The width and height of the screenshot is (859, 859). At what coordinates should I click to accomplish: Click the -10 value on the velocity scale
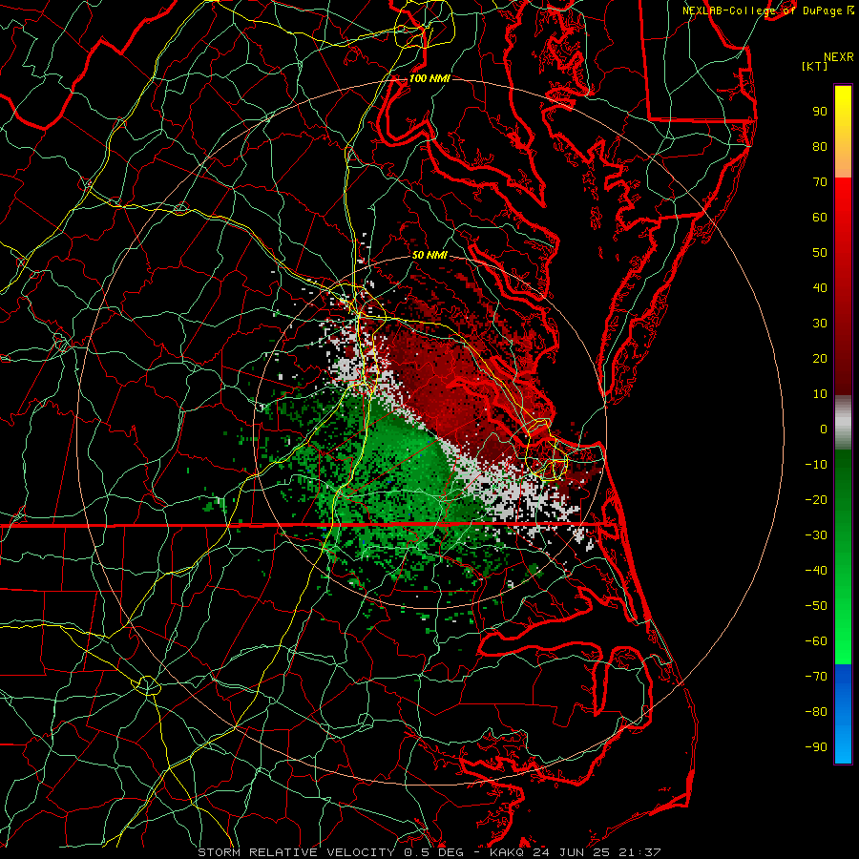click(816, 465)
